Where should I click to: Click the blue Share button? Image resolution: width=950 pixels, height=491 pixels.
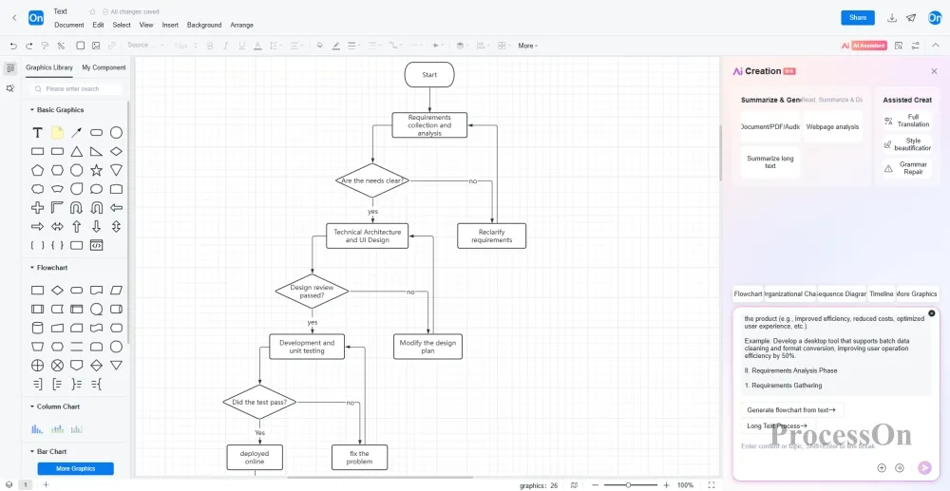[x=857, y=18]
